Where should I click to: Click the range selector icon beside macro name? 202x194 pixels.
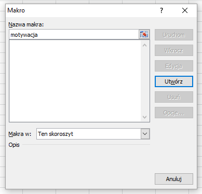point(144,34)
